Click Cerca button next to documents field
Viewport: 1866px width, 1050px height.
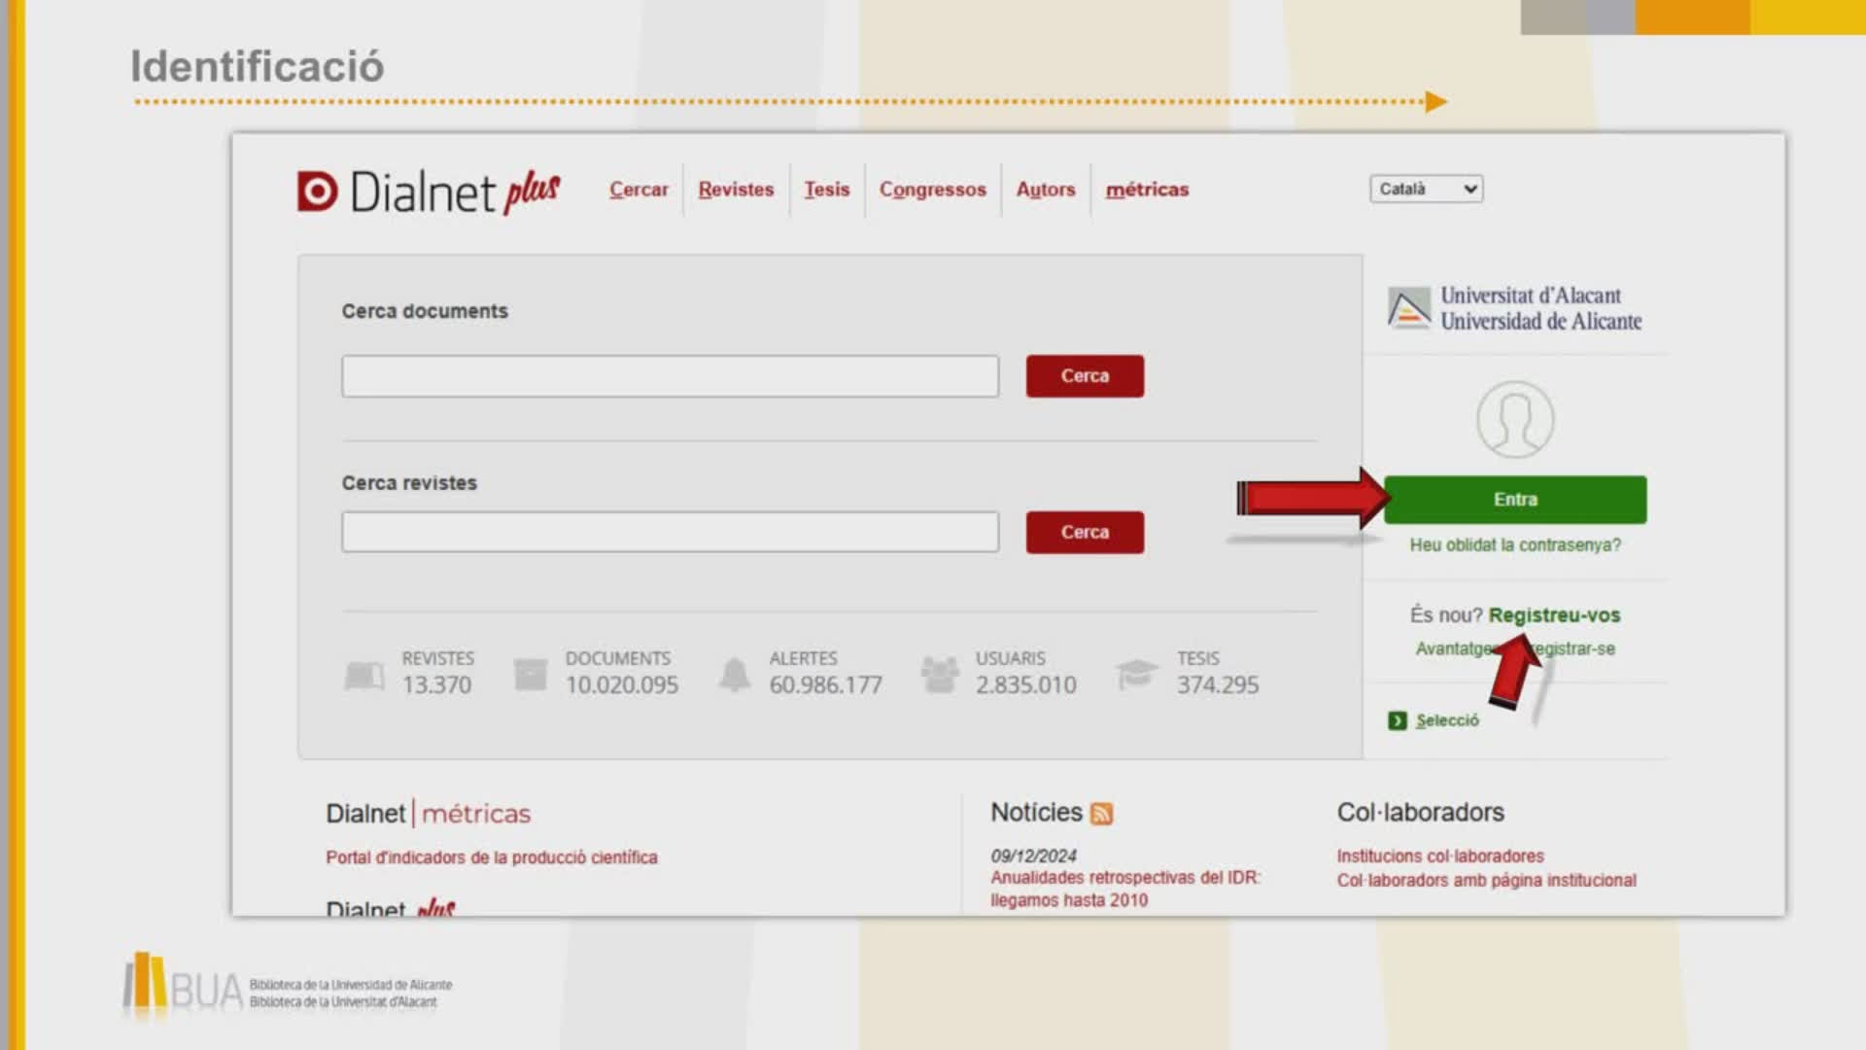coord(1085,376)
